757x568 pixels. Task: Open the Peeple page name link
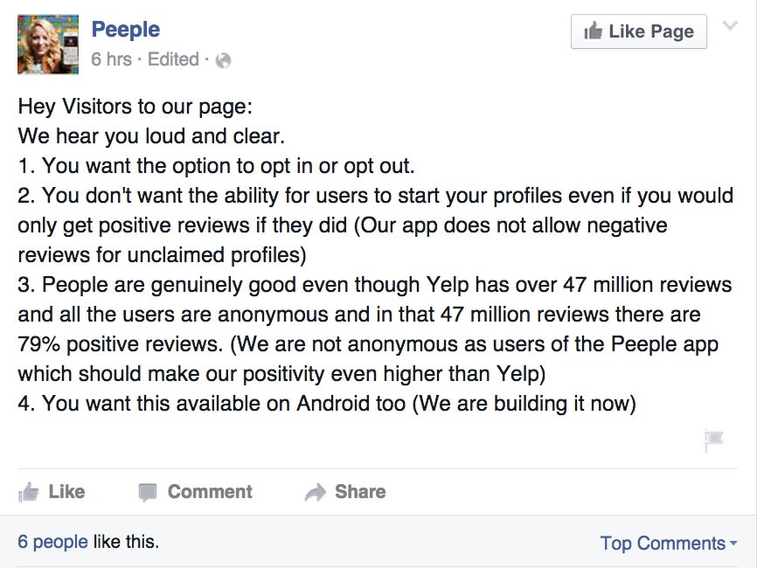(x=126, y=29)
